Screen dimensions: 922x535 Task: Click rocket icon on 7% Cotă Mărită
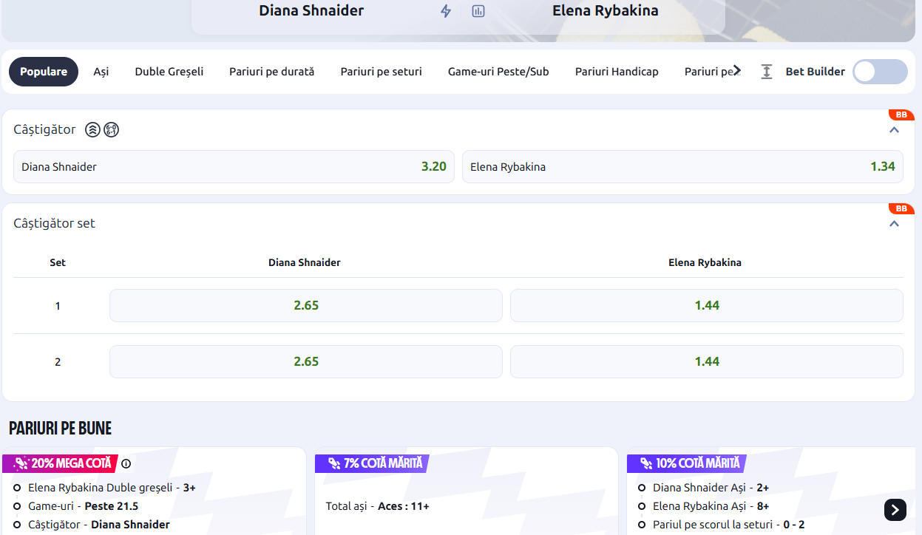[334, 463]
